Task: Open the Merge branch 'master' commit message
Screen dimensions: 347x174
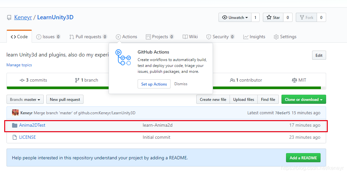Action: pyautogui.click(x=84, y=113)
